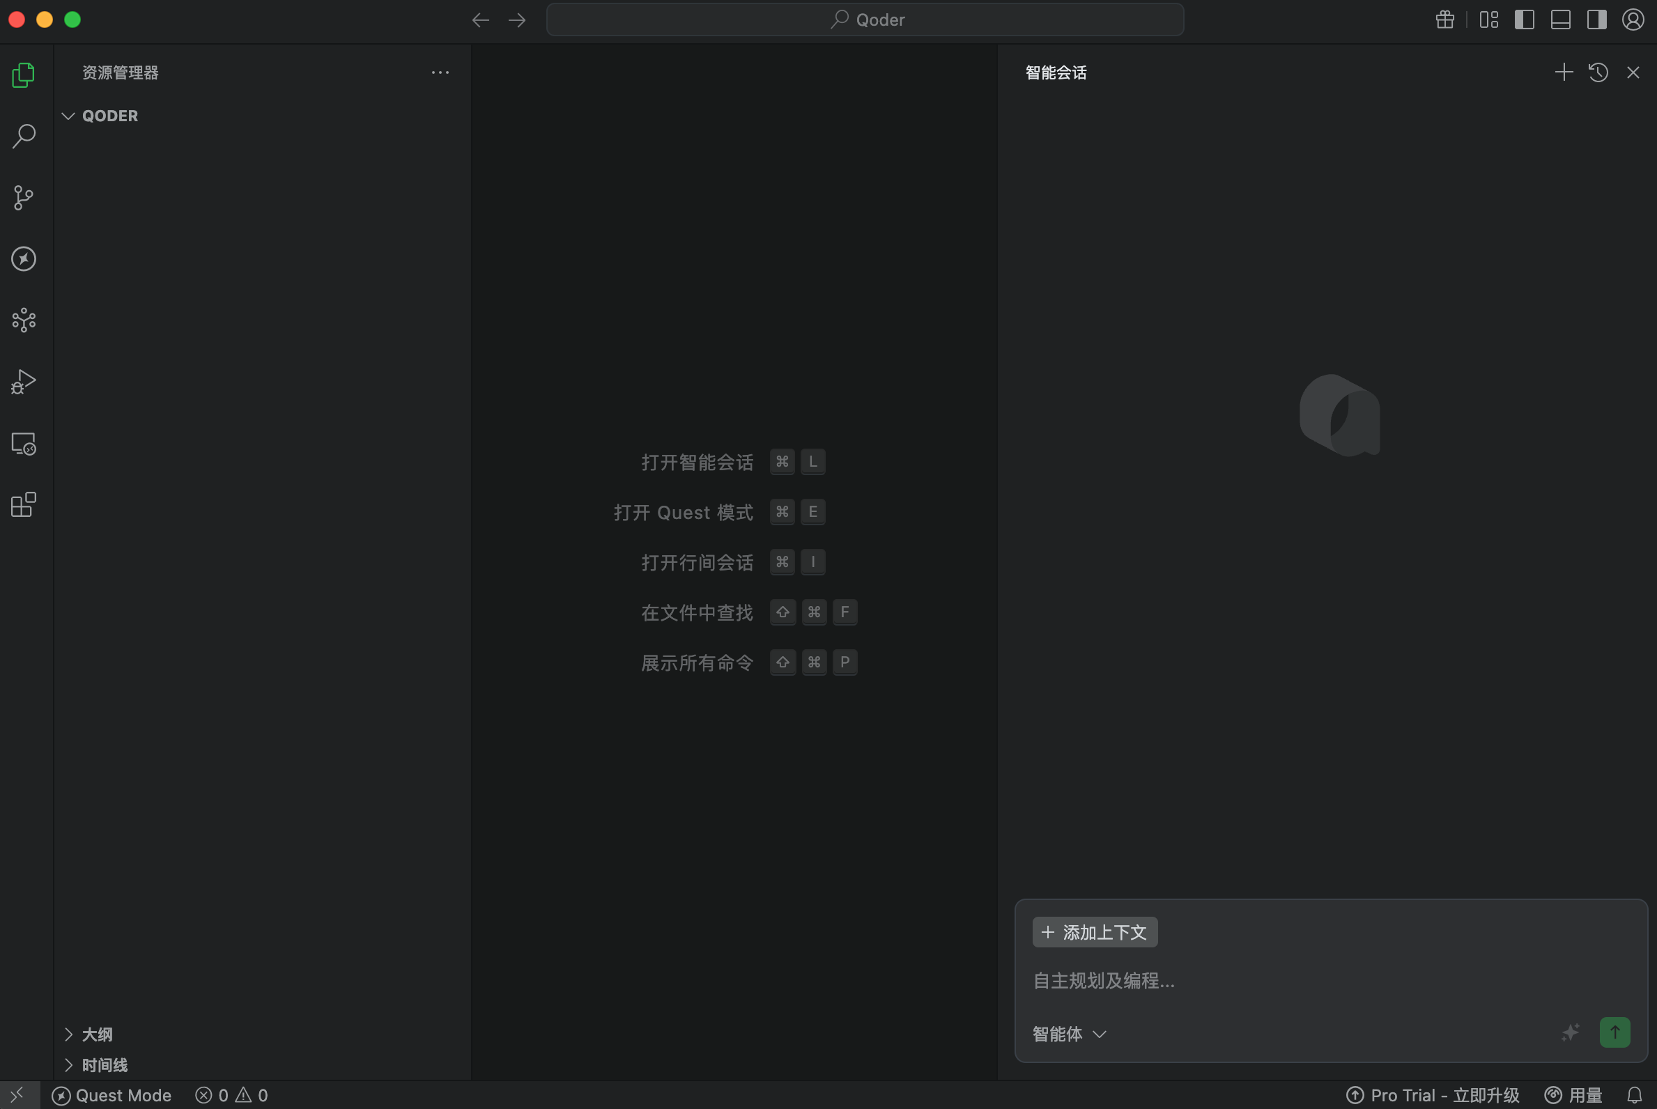Viewport: 1657px width, 1109px height.
Task: Expand the 大纲 outline section
Action: pyautogui.click(x=70, y=1033)
